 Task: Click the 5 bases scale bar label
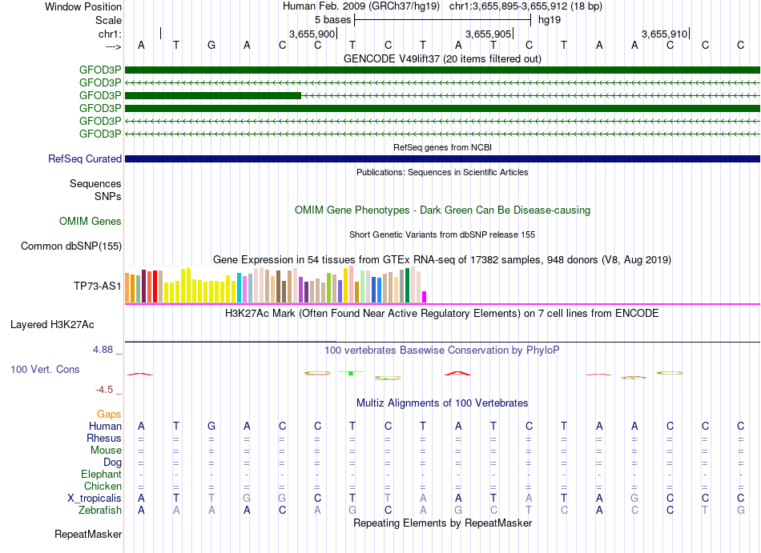tap(333, 20)
